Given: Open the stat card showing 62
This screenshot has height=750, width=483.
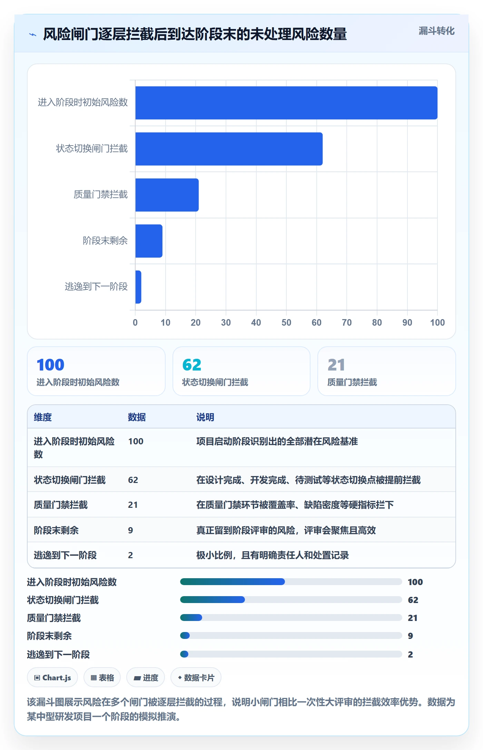Looking at the screenshot, I should tap(241, 371).
